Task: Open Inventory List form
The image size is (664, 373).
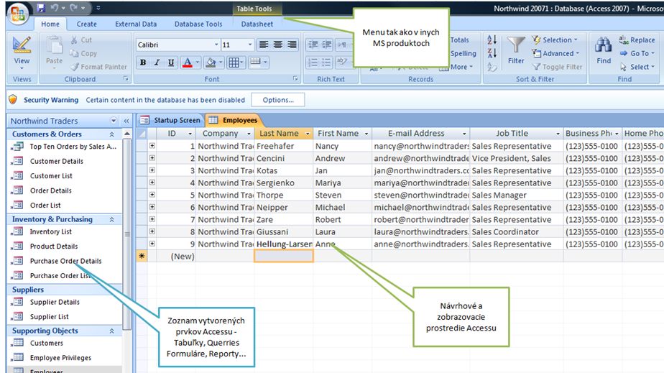Action: (50, 231)
